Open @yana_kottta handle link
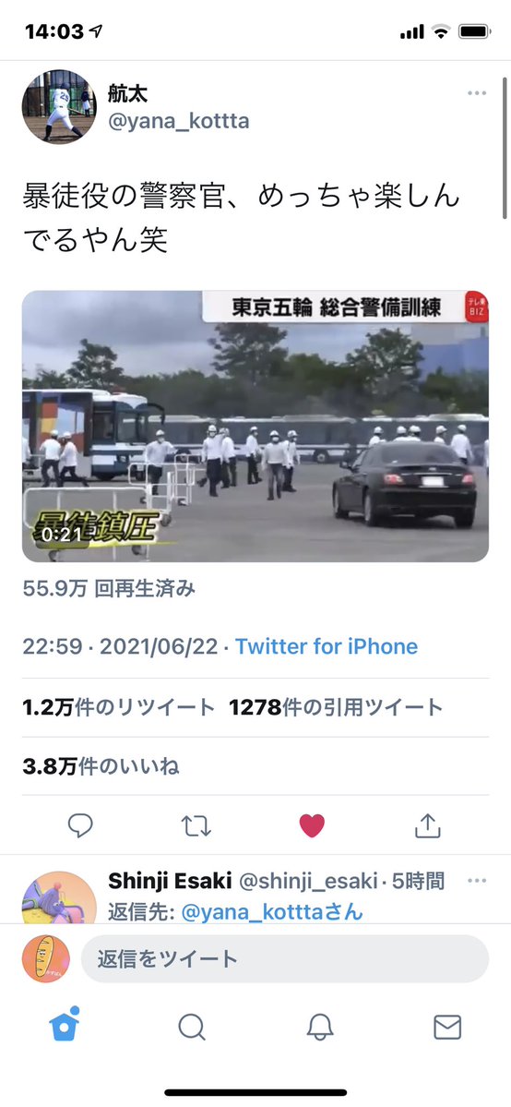Screen dimensions: 511x1107 click(179, 122)
